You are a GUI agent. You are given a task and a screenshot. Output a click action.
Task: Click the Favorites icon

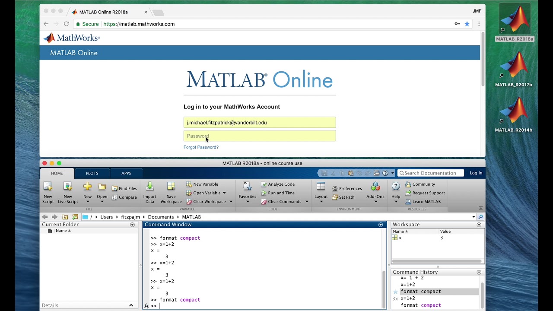coord(248,187)
